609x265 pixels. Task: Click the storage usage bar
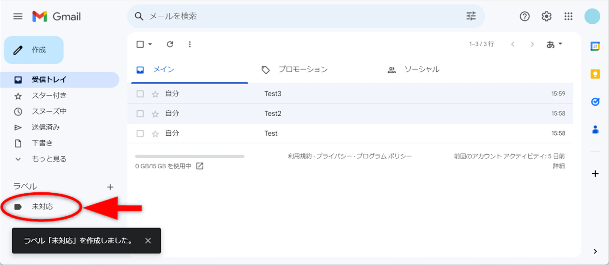(x=190, y=156)
